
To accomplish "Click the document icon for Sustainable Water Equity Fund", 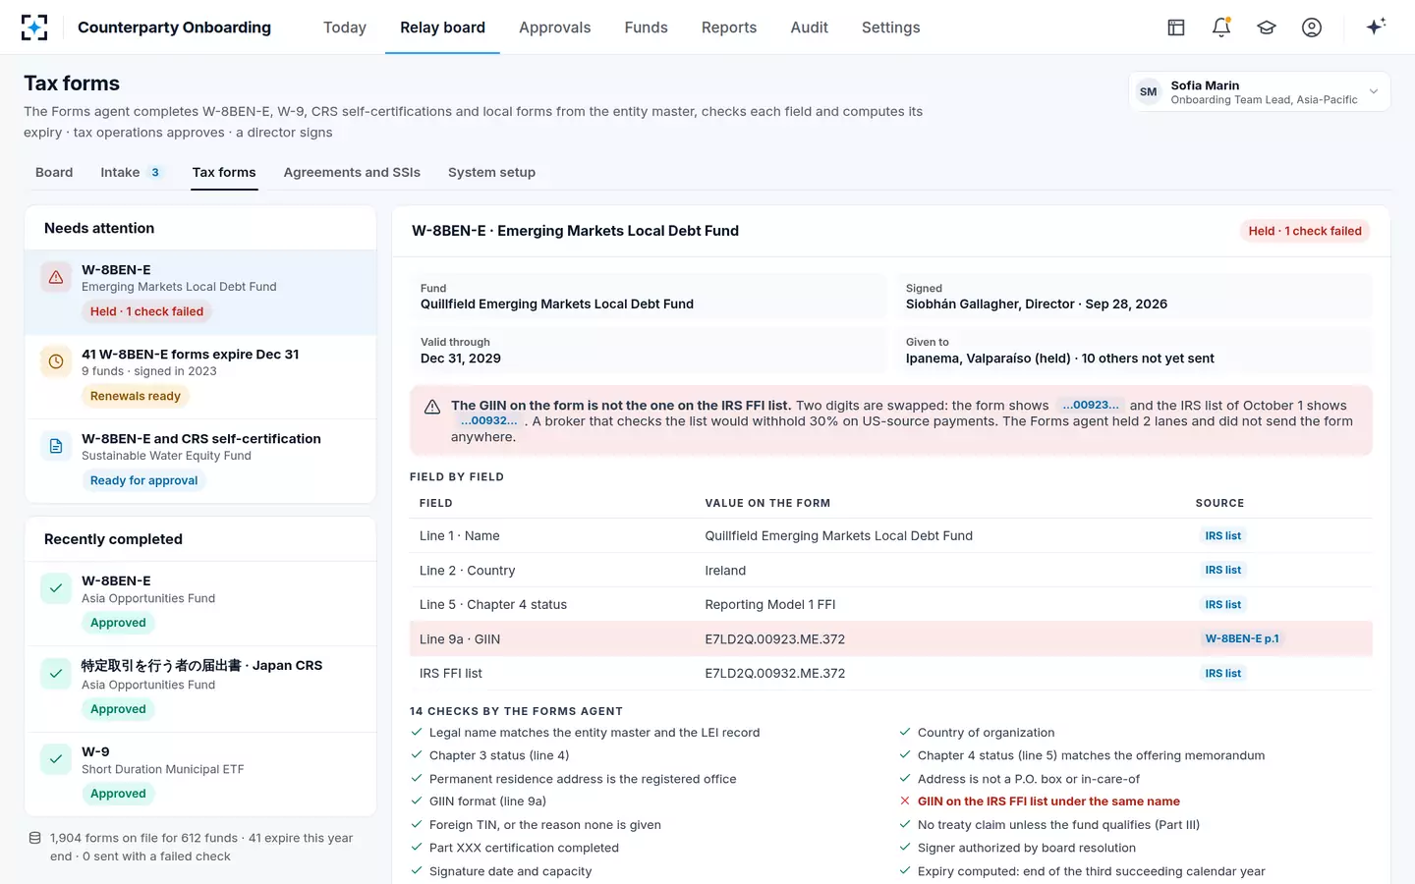I will [x=56, y=446].
